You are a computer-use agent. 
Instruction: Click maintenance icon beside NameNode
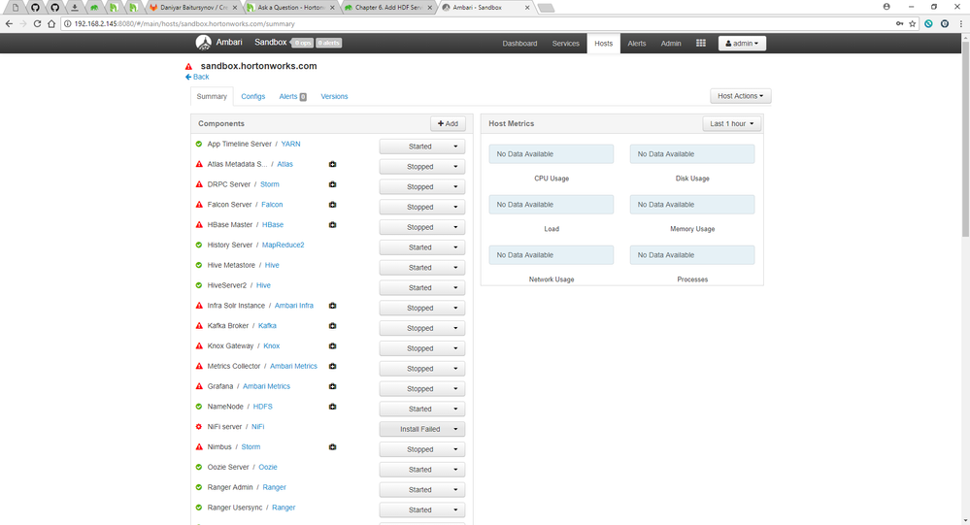click(x=332, y=407)
